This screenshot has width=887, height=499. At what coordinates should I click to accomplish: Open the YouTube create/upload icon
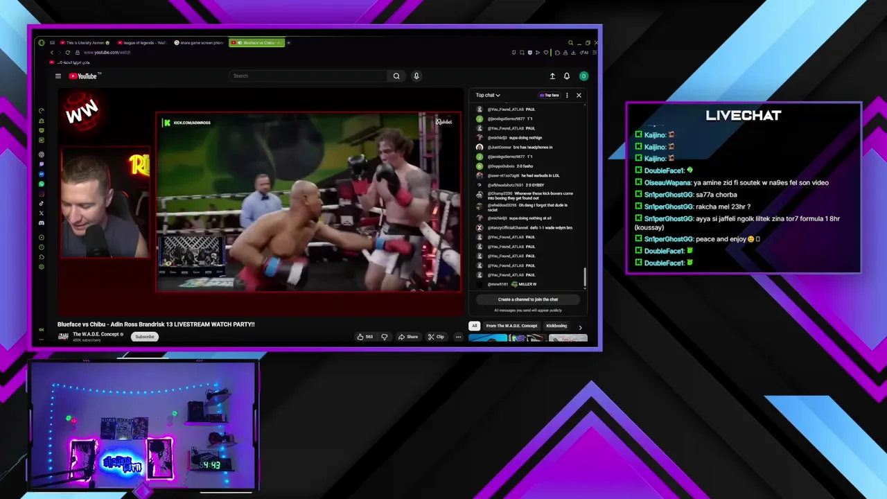tap(552, 76)
